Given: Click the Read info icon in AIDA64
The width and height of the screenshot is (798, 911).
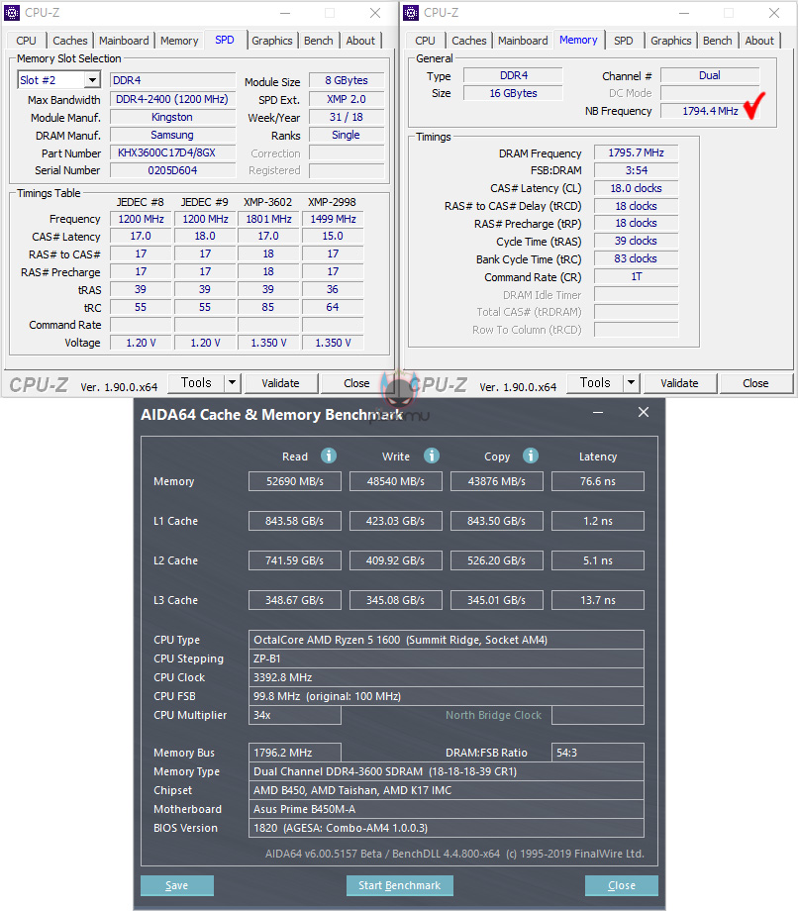Looking at the screenshot, I should 329,455.
